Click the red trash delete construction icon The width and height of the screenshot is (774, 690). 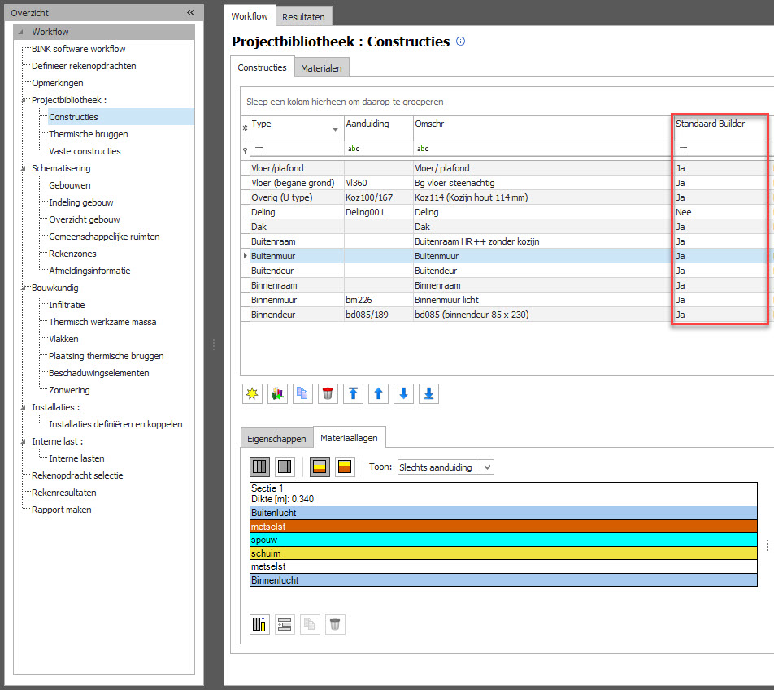click(328, 394)
